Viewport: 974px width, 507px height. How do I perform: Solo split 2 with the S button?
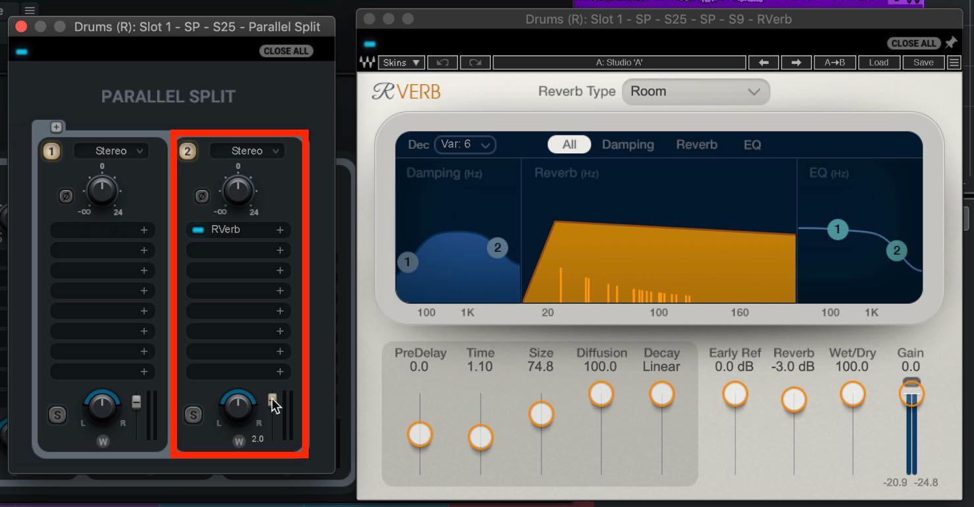193,415
